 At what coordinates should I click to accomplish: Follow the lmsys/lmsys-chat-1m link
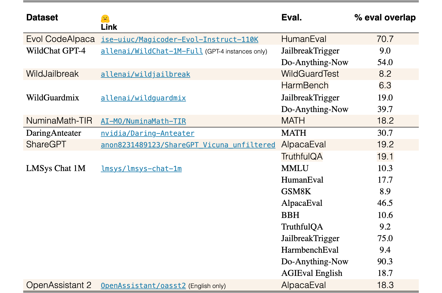pyautogui.click(x=141, y=169)
